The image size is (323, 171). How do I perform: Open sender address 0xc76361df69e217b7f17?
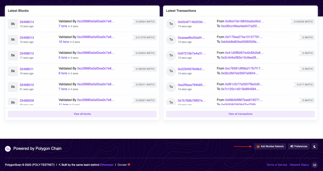click(x=244, y=68)
